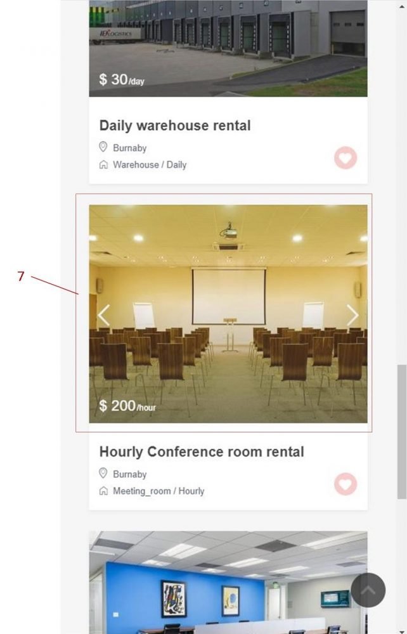Click the $ 200/hour price label
Image resolution: width=407 pixels, height=634 pixels.
pos(127,406)
